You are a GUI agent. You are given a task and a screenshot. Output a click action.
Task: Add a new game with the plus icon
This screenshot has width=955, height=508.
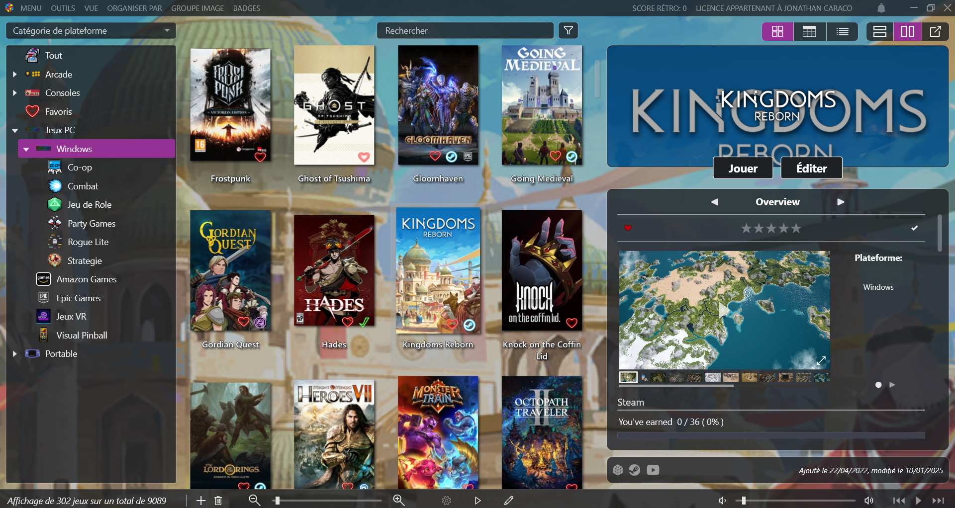[x=201, y=501]
